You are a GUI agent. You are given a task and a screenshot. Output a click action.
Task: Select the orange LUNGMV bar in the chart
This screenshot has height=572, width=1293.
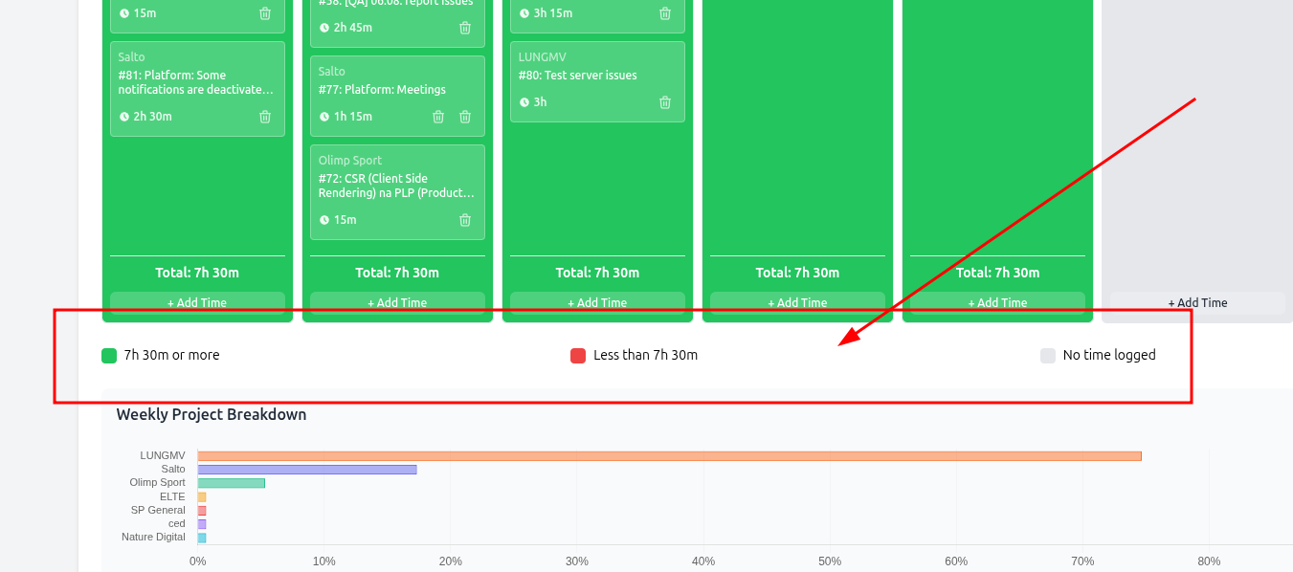tap(669, 456)
